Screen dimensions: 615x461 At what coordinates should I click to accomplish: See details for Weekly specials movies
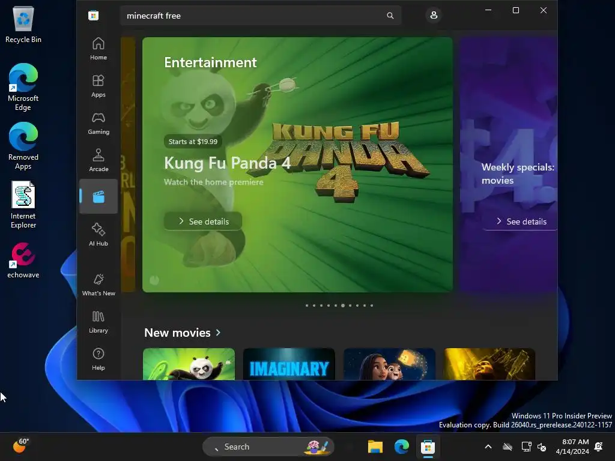(x=521, y=221)
